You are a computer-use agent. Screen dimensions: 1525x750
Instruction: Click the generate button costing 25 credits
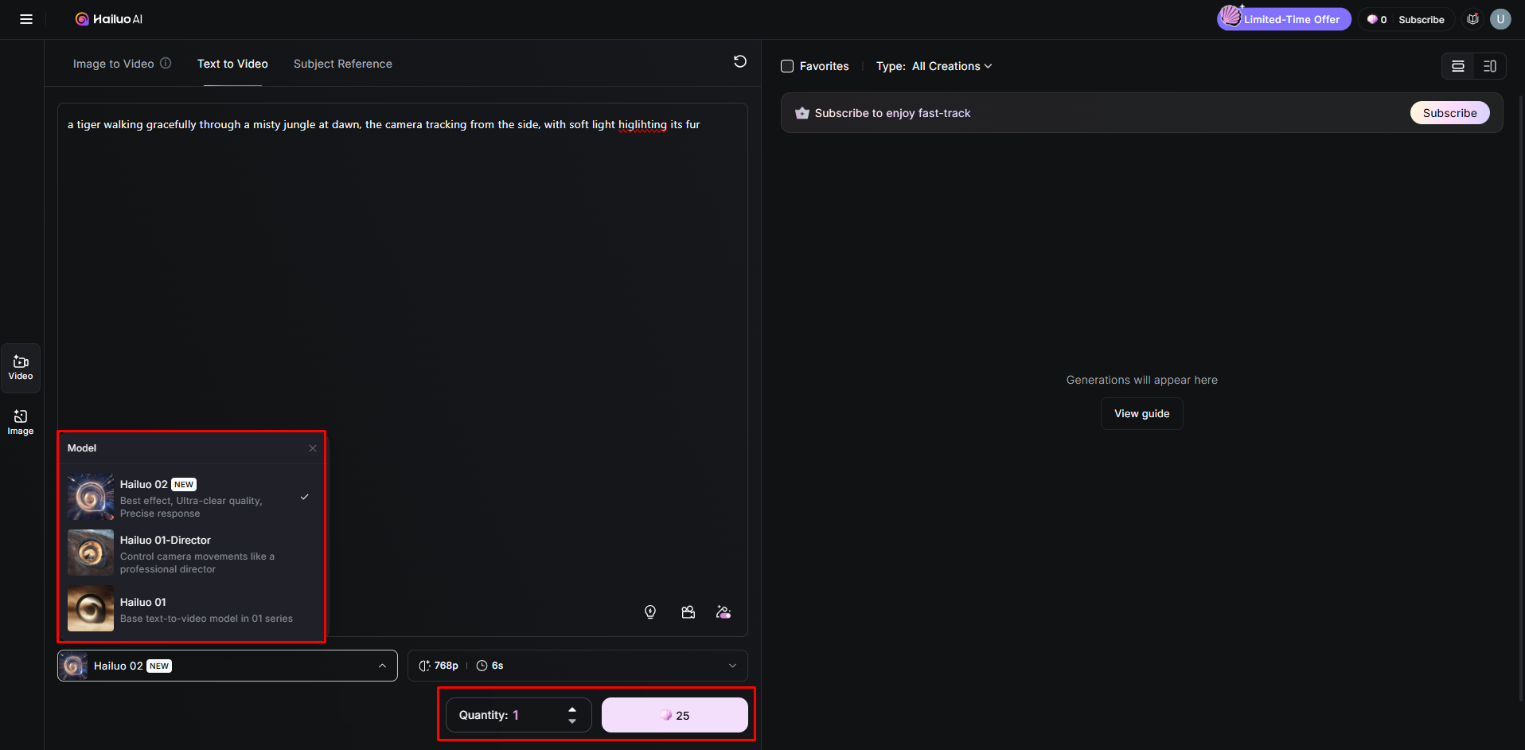675,715
